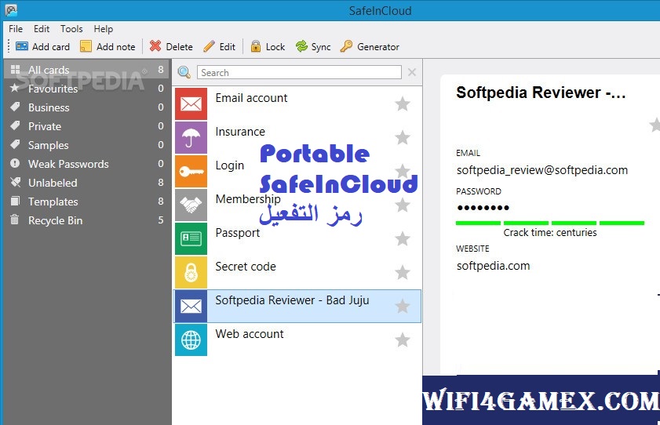Click the Edit pencil toolbar button
The width and height of the screenshot is (660, 425).
pos(219,47)
